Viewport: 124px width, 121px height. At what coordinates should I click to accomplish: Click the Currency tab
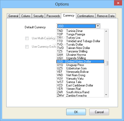(69, 15)
